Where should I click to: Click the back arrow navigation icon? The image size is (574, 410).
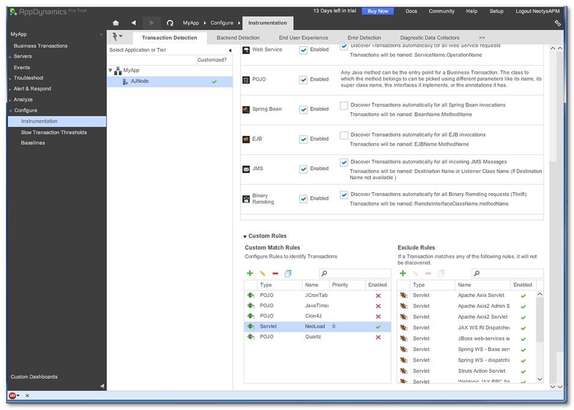click(x=133, y=23)
